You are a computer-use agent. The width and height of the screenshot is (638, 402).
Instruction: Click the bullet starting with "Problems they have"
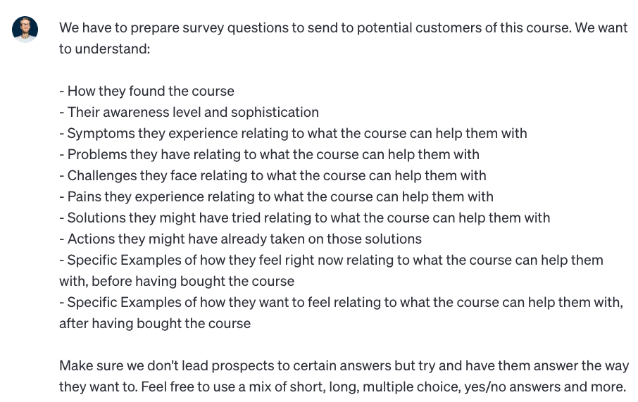270,155
